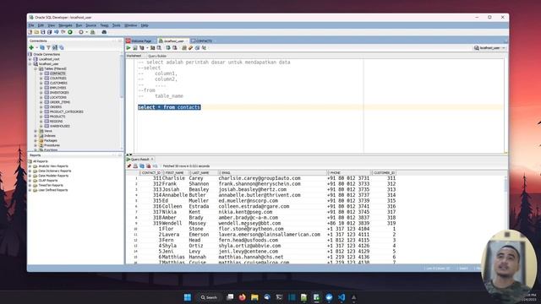Click the green Back navigation icon
541x304 pixels.
[70, 32]
